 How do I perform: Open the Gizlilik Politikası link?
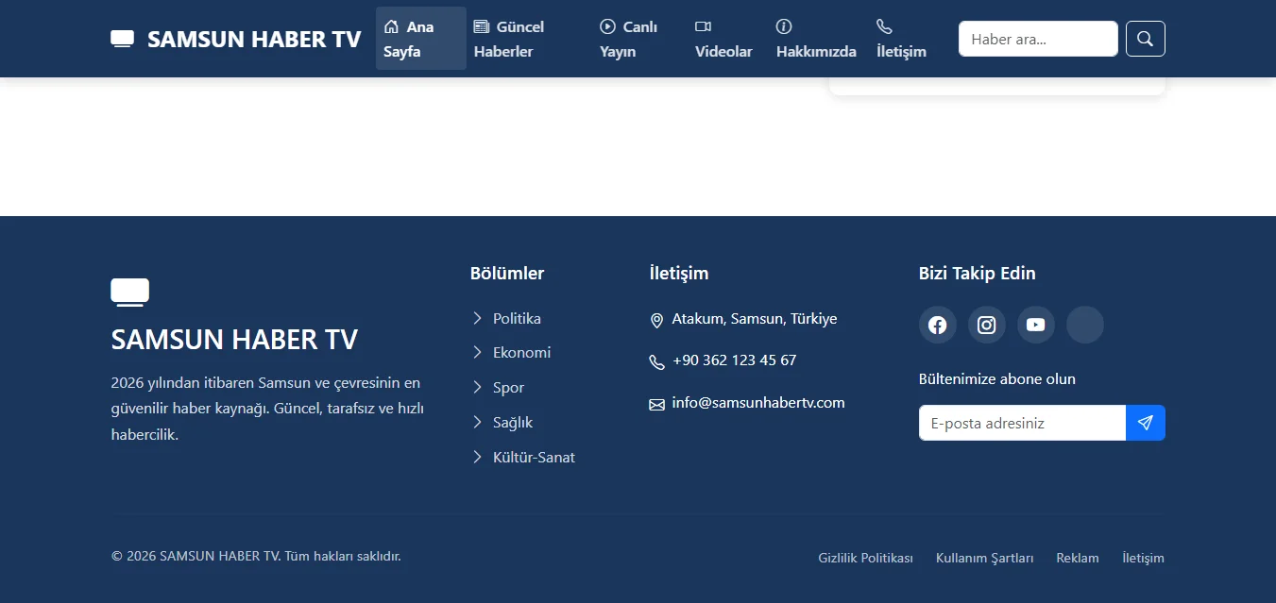point(865,558)
